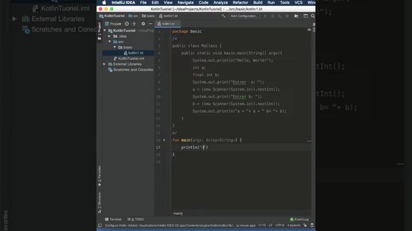Open the File menu
Viewport: 412px width, 231px height.
143,3
